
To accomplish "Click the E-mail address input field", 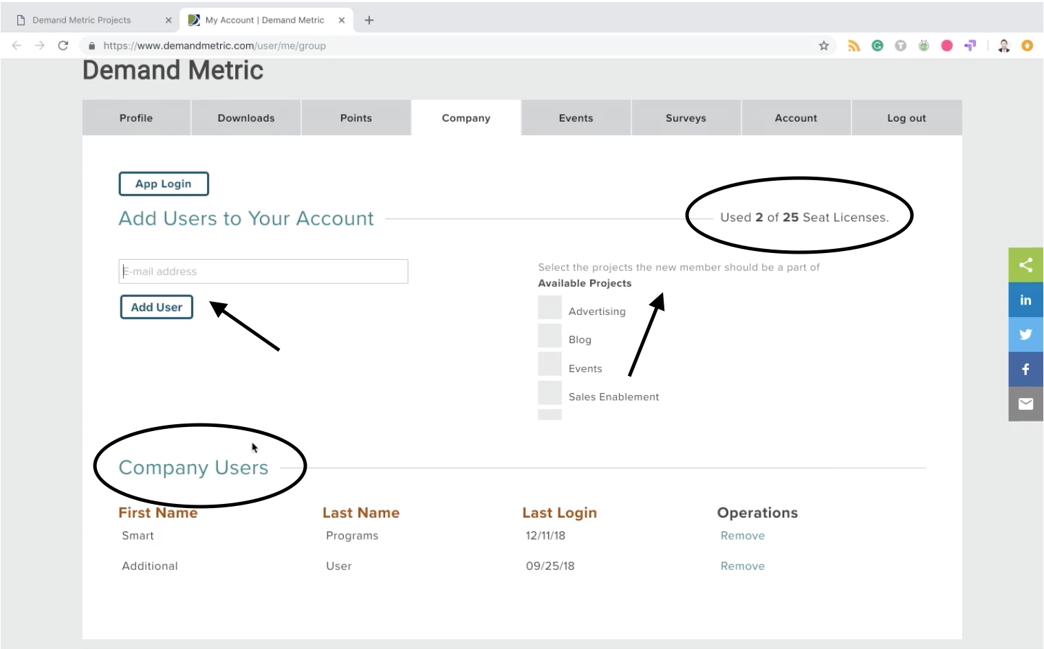I will (x=263, y=272).
